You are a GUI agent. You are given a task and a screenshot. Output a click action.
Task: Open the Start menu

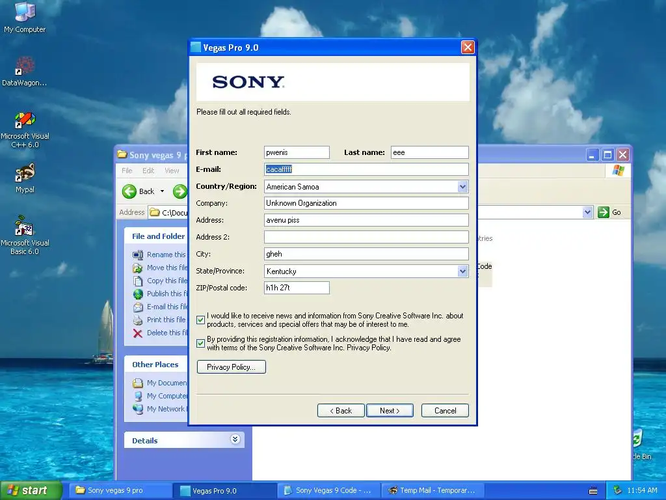[x=31, y=490]
